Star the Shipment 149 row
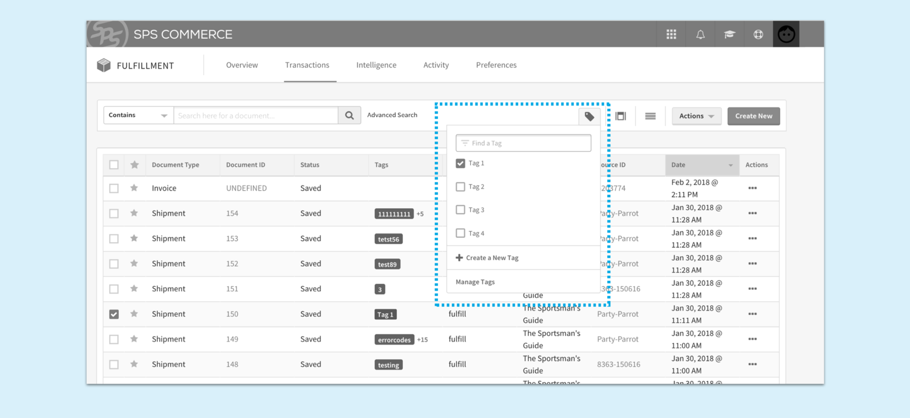Screen dimensions: 910x418 [x=134, y=339]
